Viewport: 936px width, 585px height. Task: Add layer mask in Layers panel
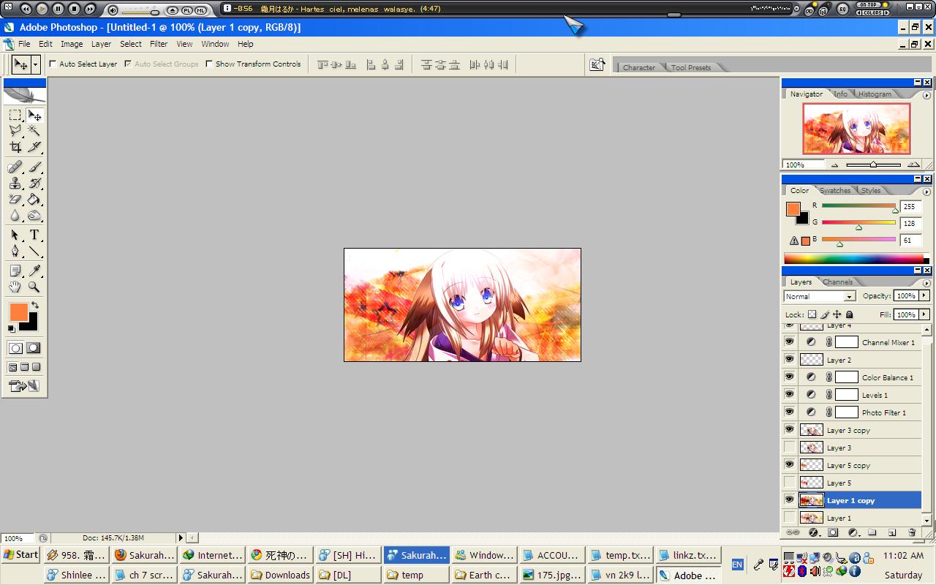pyautogui.click(x=833, y=533)
